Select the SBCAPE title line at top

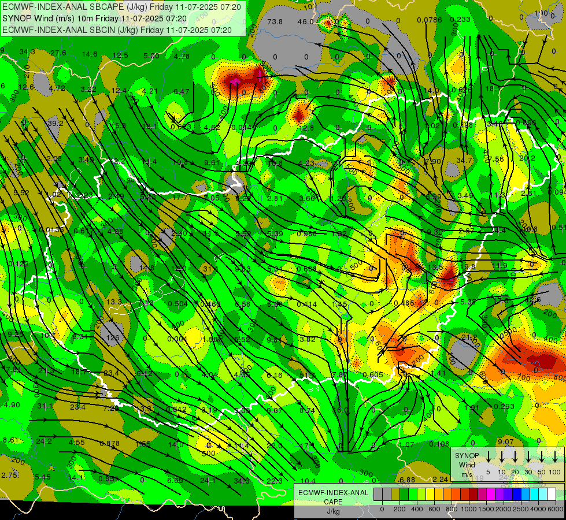121,7
